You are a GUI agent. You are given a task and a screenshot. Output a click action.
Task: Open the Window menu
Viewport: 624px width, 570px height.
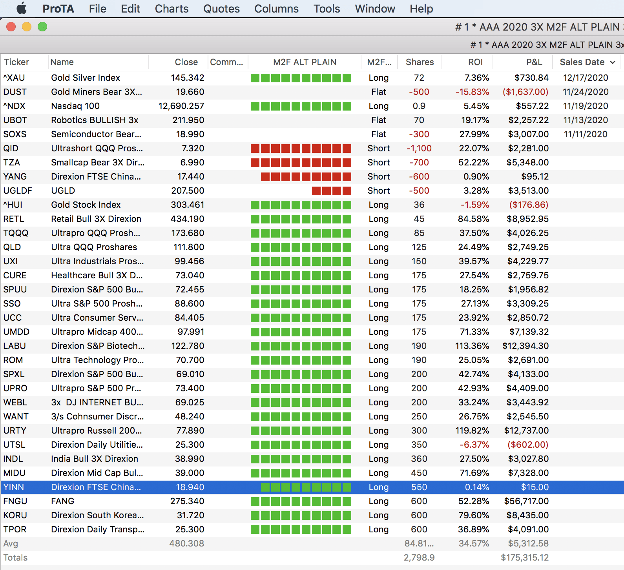point(375,9)
